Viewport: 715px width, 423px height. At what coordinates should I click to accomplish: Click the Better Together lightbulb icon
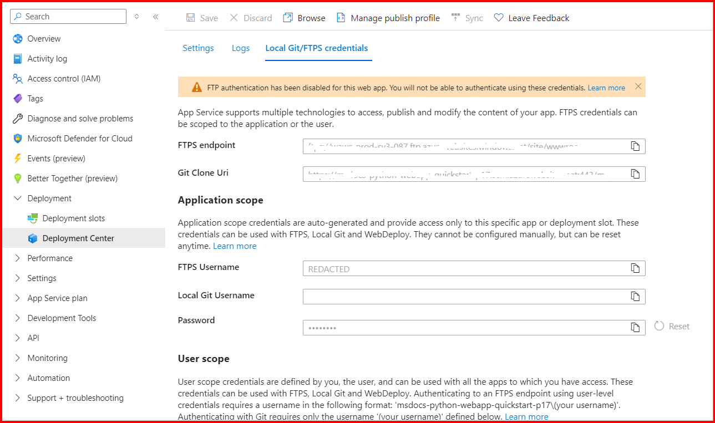pos(18,179)
